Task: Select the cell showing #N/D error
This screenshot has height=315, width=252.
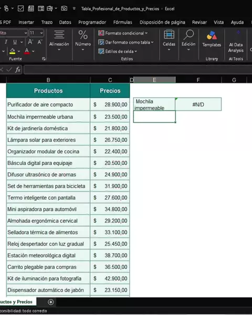Action: tap(198, 104)
